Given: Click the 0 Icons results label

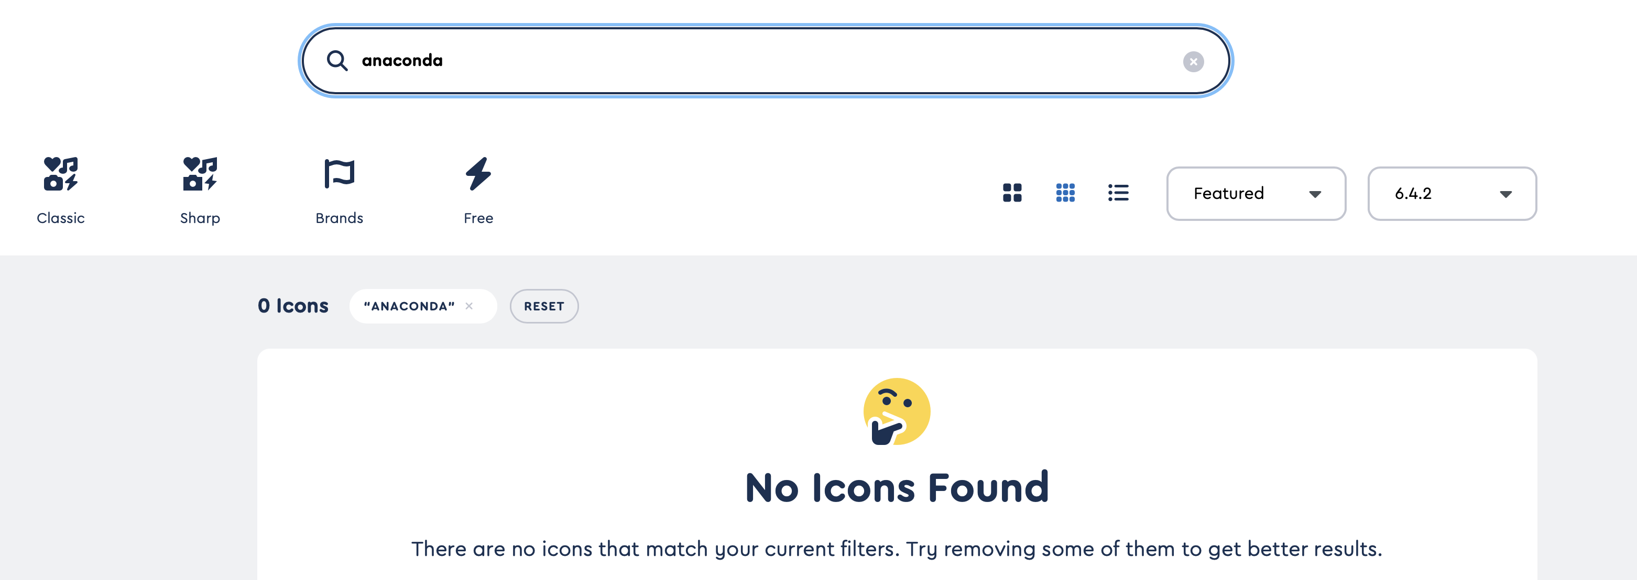Looking at the screenshot, I should [293, 305].
